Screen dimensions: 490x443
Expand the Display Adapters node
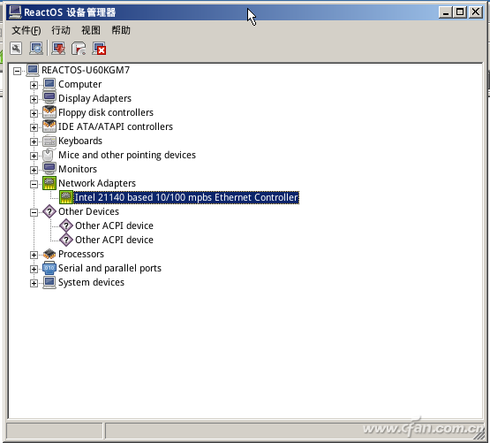click(34, 99)
